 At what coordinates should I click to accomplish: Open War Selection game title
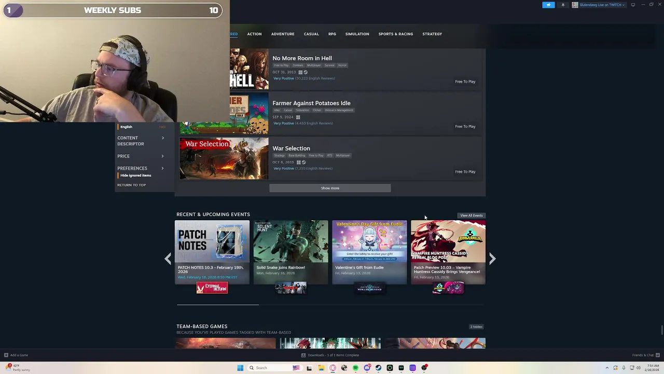(291, 148)
